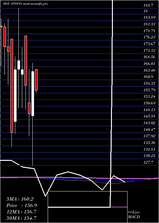Click the 188.7 price axis label
The height and width of the screenshot is (223, 159).
coord(149,5)
